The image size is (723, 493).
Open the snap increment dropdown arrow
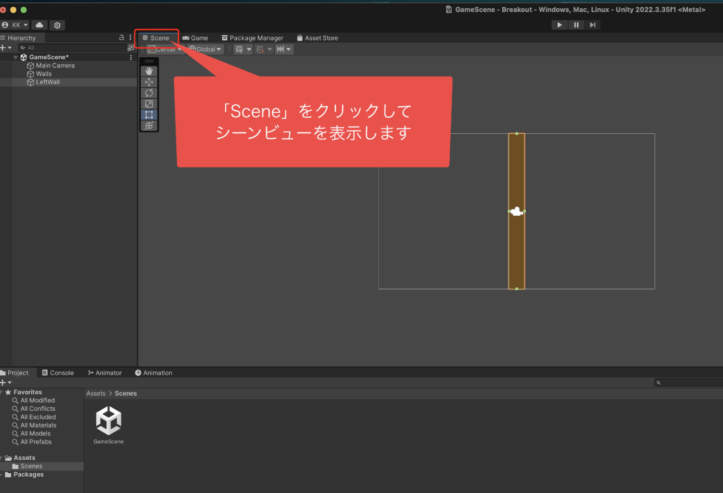[289, 49]
